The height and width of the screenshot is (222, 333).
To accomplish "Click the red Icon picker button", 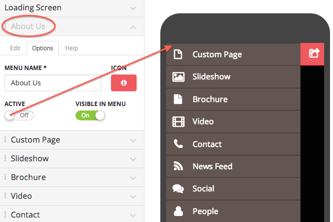I will coord(124,83).
